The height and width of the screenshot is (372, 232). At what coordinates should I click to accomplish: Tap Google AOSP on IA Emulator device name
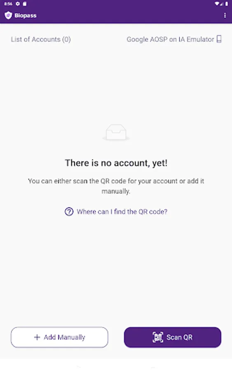pos(170,39)
